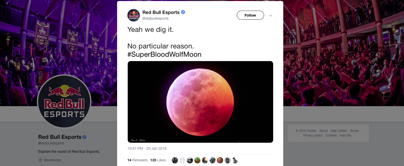
Task: Open the Help Center link
Action: click(339, 131)
